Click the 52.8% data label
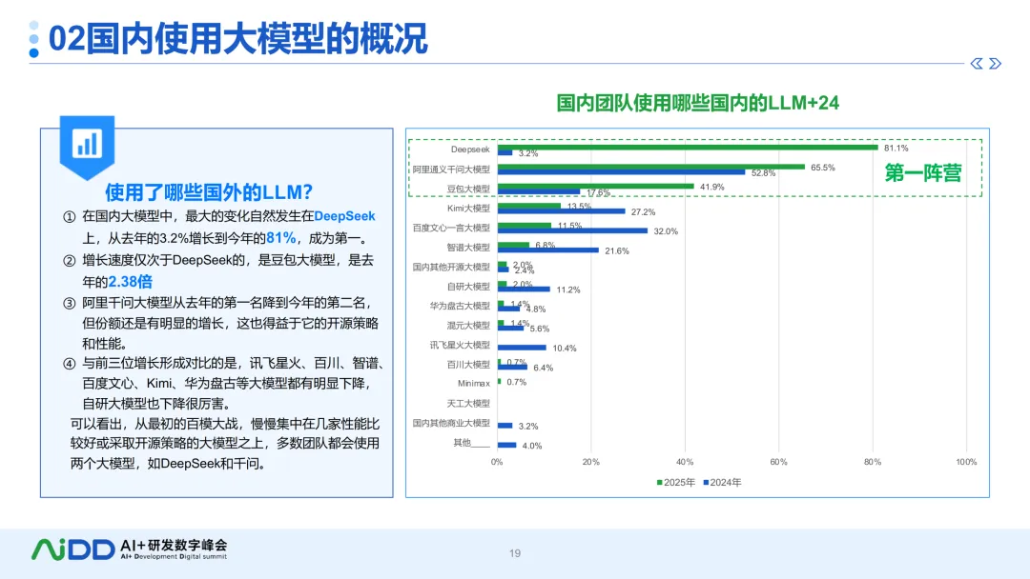 (763, 173)
